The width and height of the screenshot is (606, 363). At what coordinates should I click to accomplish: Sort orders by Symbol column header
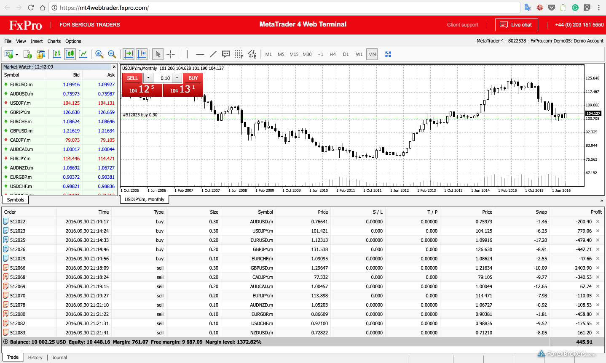[x=265, y=212]
